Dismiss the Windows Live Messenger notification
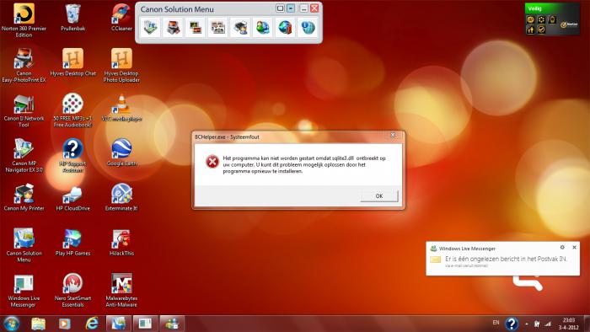The height and width of the screenshot is (332, 590). click(x=574, y=248)
